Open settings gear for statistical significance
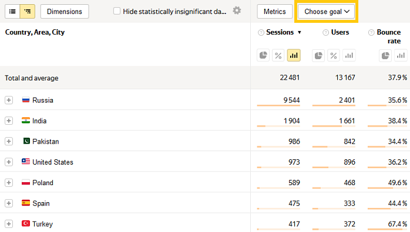 pos(237,11)
